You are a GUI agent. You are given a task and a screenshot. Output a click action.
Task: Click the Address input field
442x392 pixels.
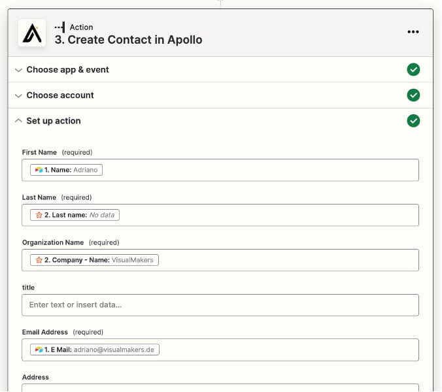point(220,387)
